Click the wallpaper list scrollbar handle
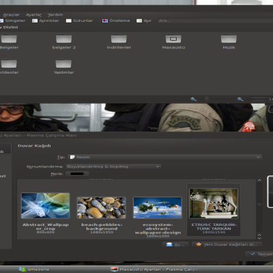The image size is (273, 273). [x=259, y=204]
